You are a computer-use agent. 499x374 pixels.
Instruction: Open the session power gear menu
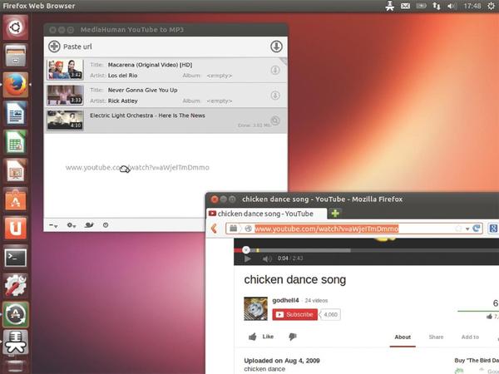click(491, 6)
